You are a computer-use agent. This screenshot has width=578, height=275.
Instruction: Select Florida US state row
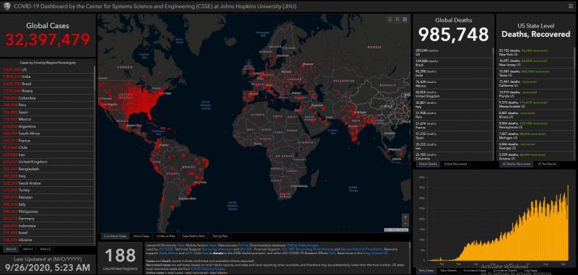[535, 94]
